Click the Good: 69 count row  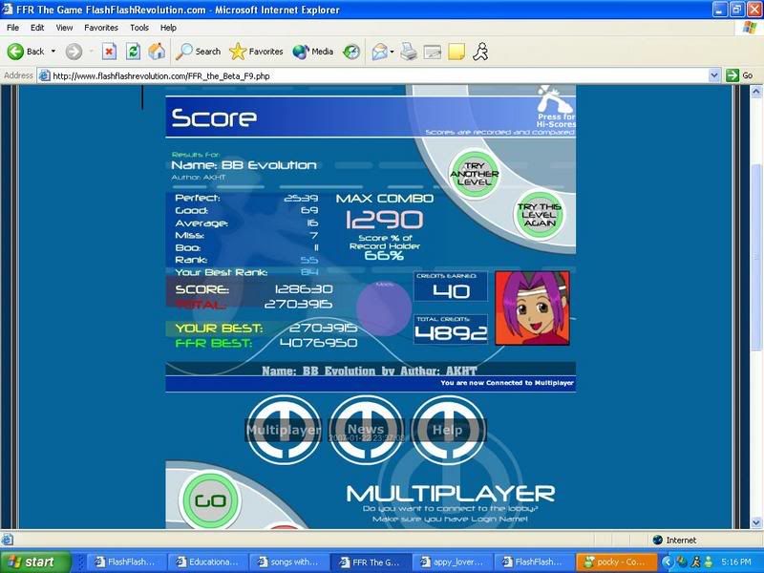coord(246,210)
